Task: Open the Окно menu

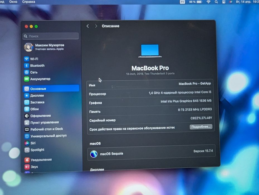Action: (13, 2)
